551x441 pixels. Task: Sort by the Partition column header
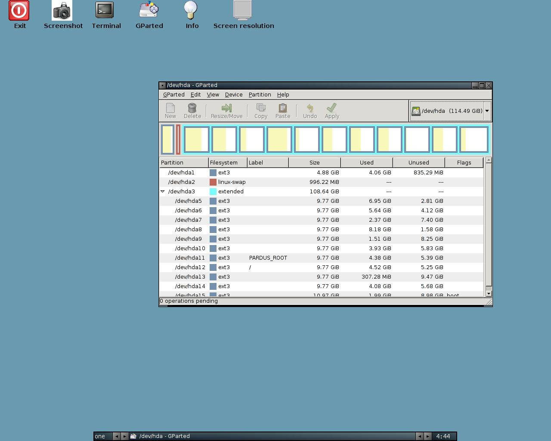[x=184, y=162]
